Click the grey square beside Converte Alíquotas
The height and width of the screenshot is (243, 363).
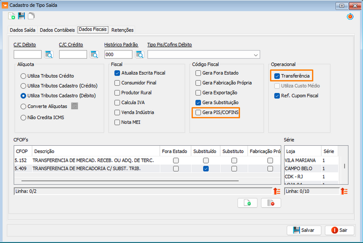click(75, 106)
